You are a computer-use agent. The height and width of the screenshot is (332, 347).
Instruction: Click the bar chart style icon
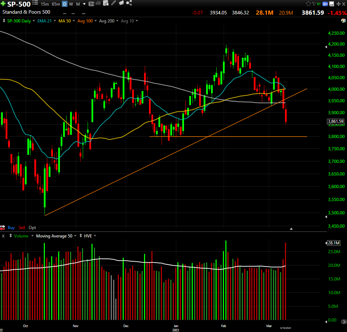coord(98,3)
